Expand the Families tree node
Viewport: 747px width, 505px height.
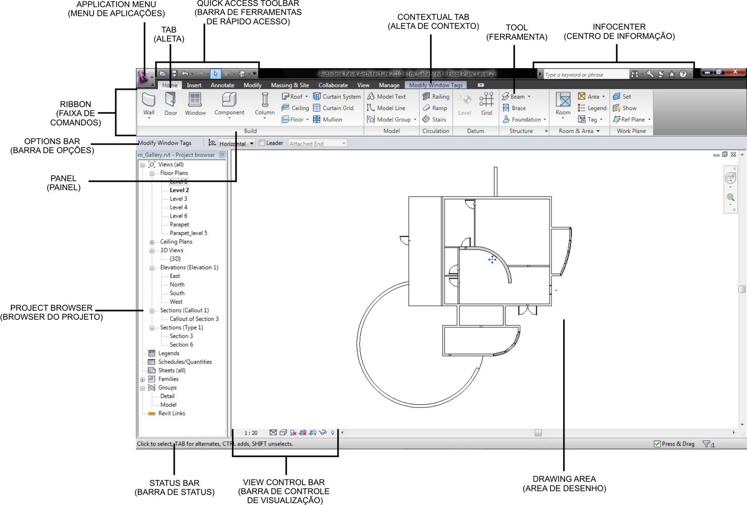coord(142,379)
